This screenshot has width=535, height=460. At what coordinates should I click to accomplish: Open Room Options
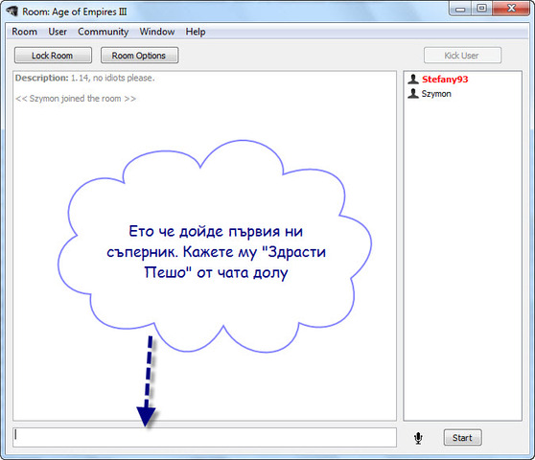coord(139,56)
